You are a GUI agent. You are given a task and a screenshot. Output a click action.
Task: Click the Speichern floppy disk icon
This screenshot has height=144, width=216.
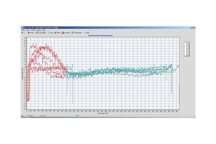(63, 33)
